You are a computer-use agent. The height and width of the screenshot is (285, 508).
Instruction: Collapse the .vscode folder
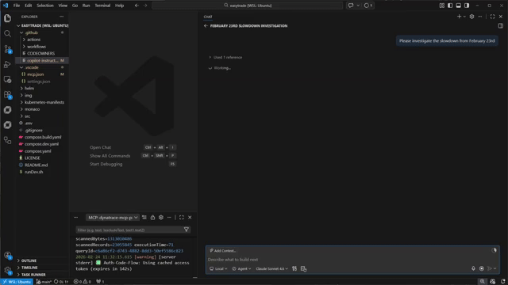[32, 67]
